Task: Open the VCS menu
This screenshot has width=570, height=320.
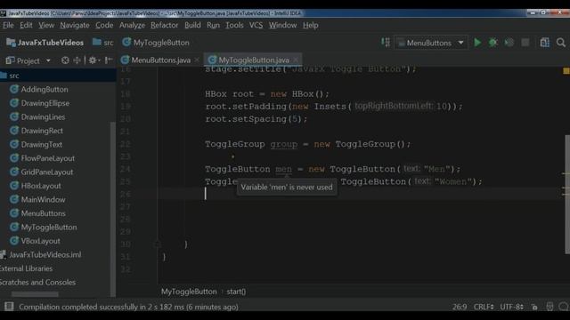Action: pyautogui.click(x=256, y=25)
